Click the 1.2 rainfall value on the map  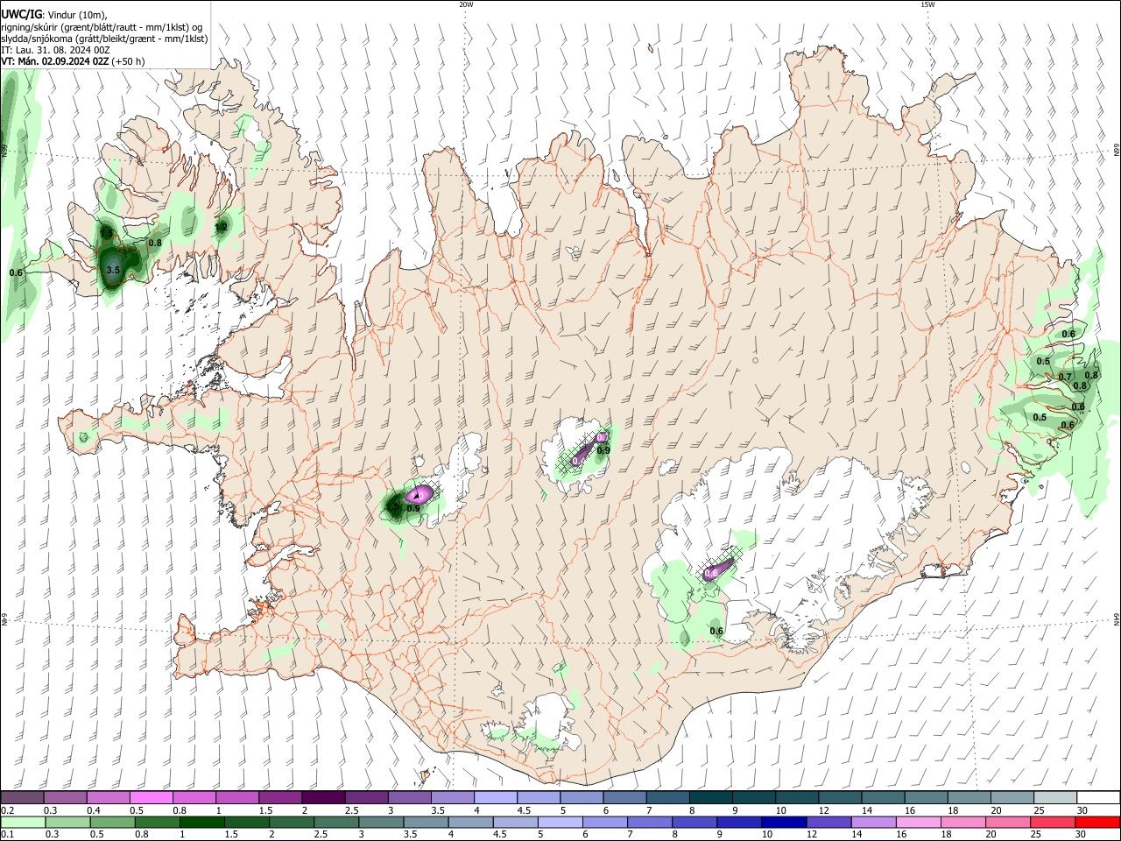tap(222, 227)
